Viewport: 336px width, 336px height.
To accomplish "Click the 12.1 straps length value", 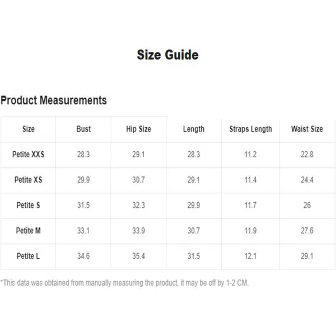I will (x=250, y=256).
